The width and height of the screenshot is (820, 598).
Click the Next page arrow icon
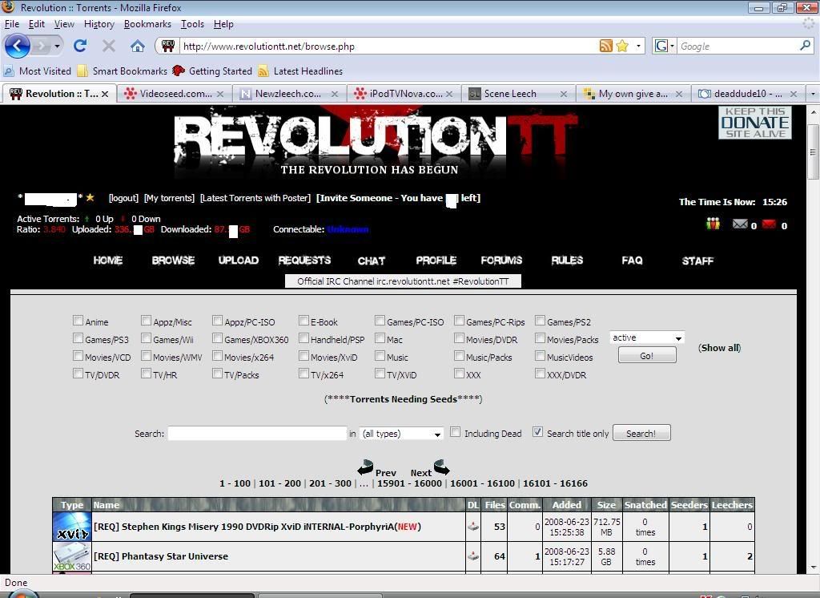pos(442,467)
